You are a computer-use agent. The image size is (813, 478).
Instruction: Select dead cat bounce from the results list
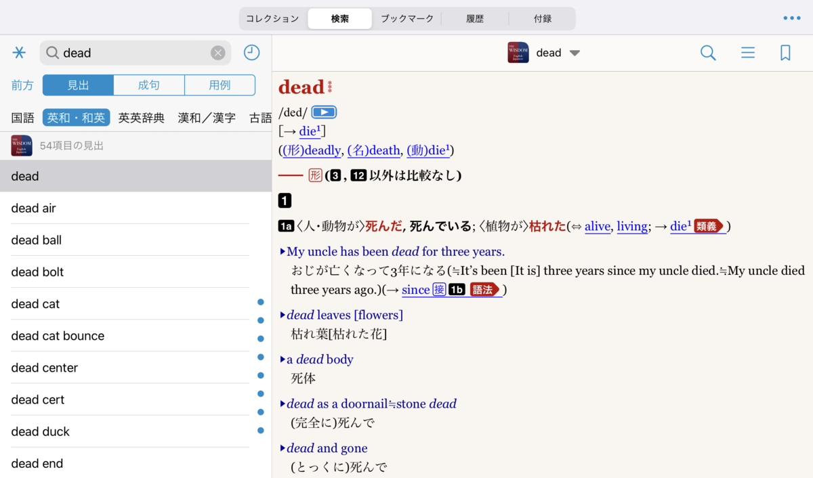coord(58,335)
